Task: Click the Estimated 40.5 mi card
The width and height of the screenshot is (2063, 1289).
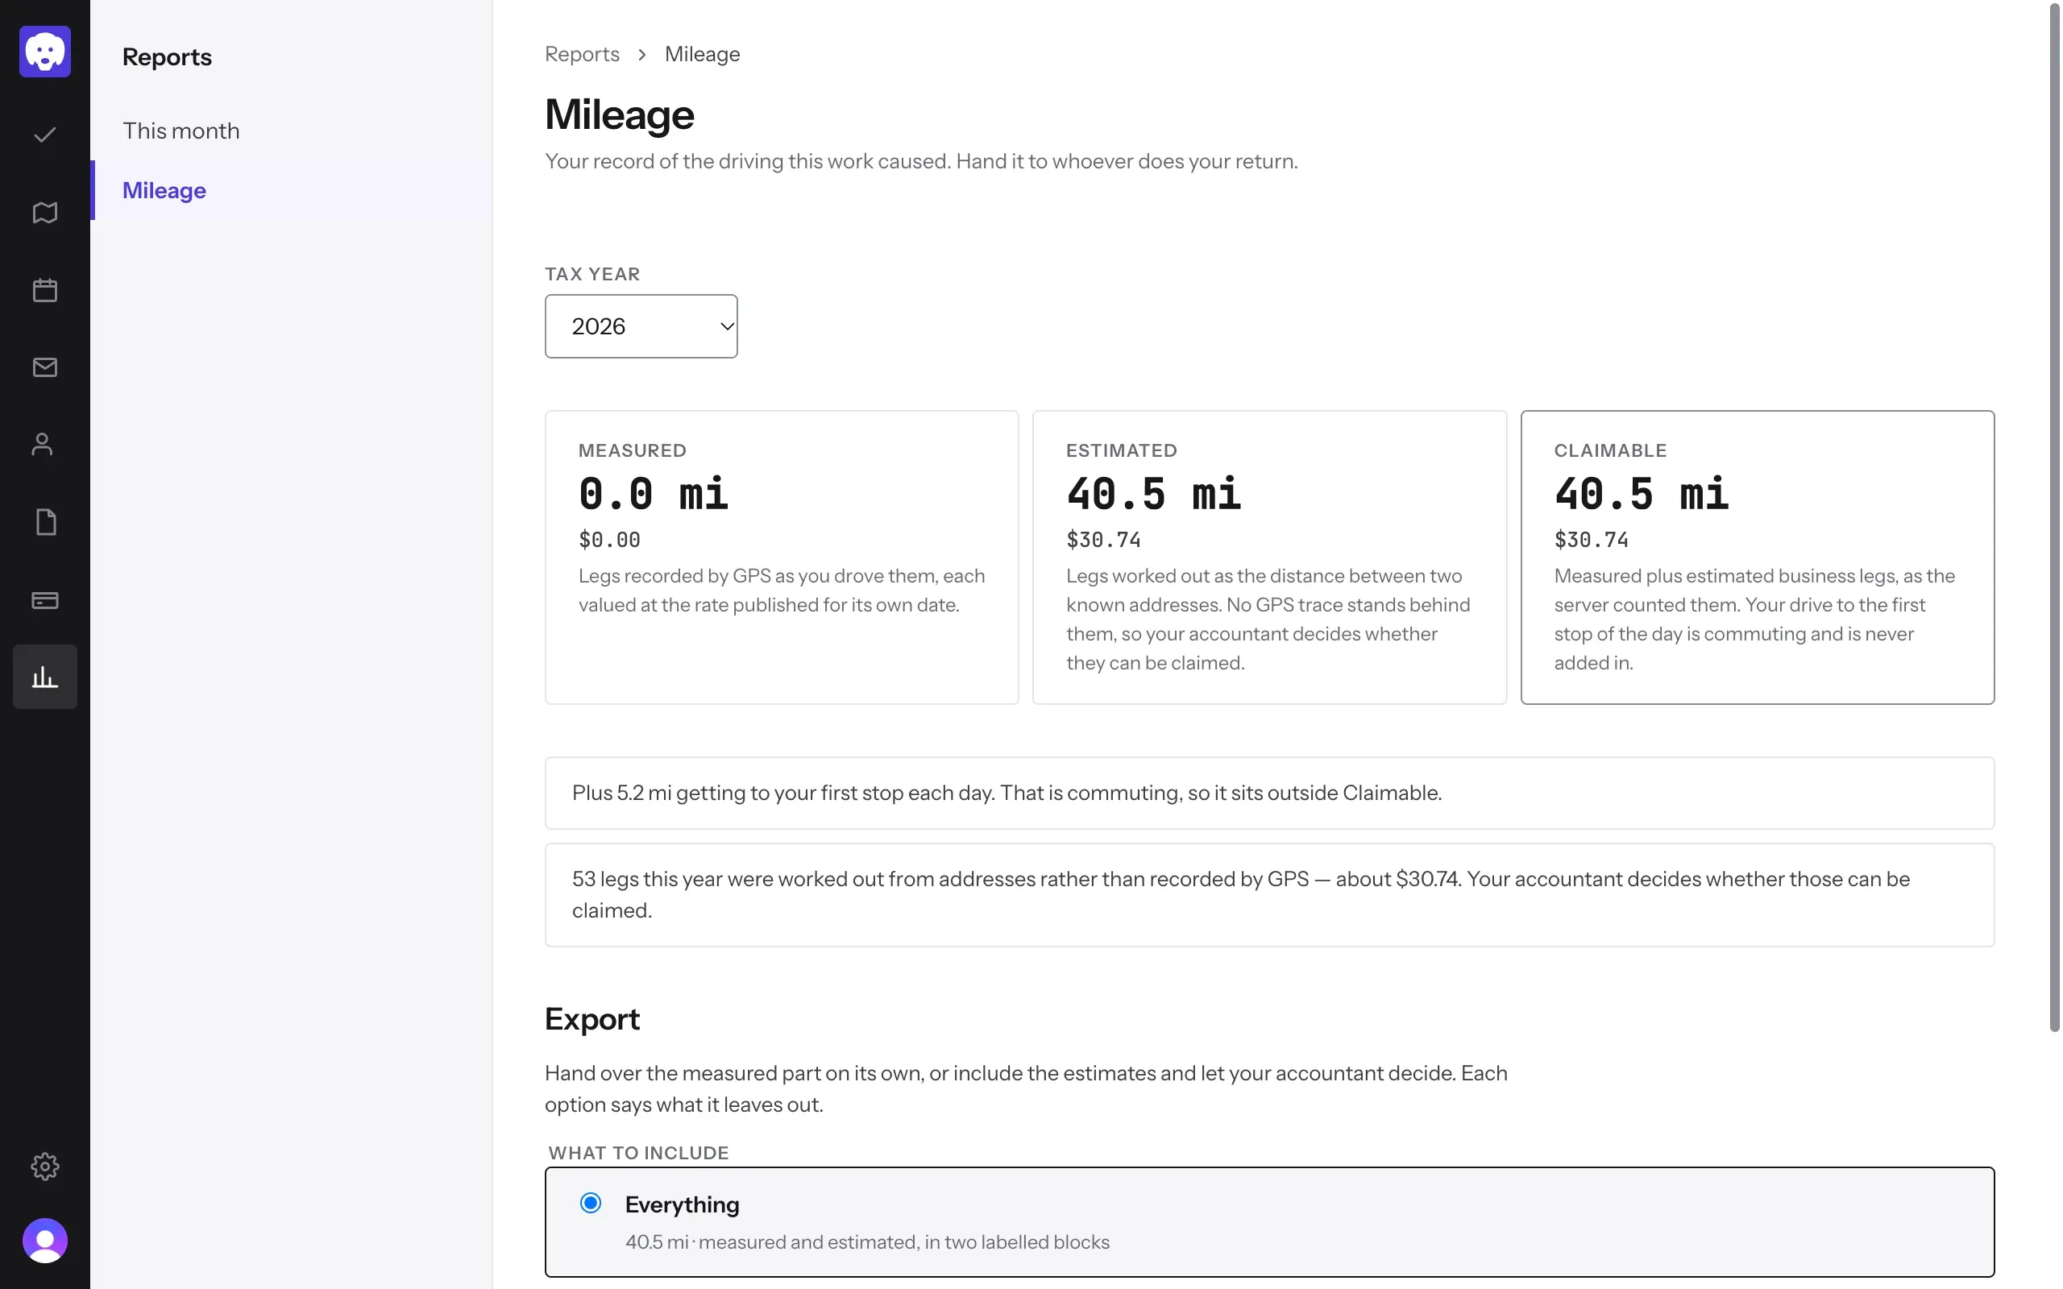Action: click(x=1269, y=557)
